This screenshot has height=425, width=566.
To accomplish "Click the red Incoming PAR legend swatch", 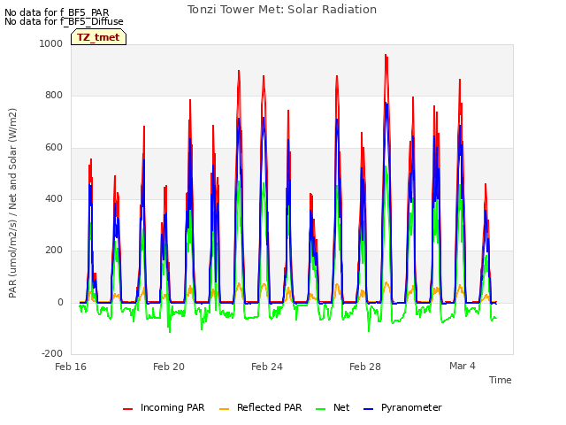I will coord(127,409).
